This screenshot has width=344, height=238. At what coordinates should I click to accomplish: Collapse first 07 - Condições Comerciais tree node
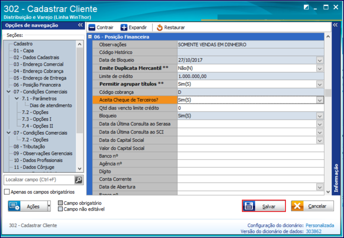(x=9, y=92)
